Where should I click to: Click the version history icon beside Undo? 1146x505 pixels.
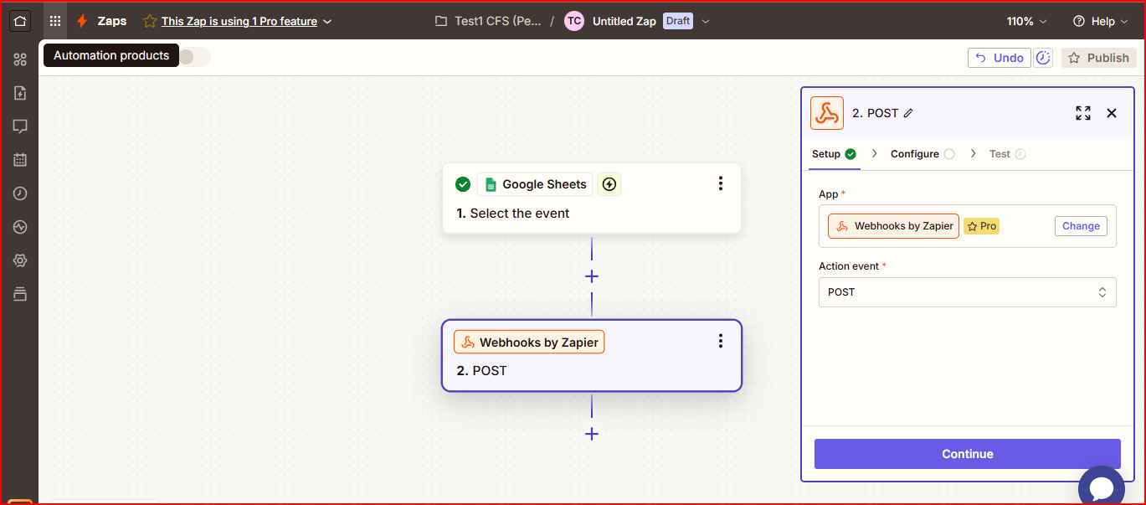[1043, 58]
